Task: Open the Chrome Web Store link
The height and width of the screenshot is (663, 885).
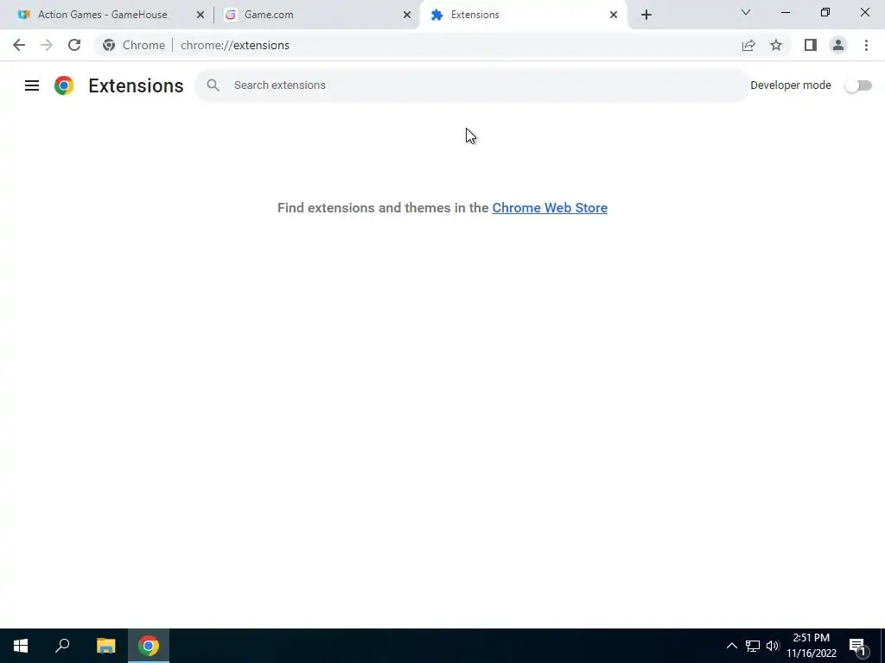Action: pos(550,207)
